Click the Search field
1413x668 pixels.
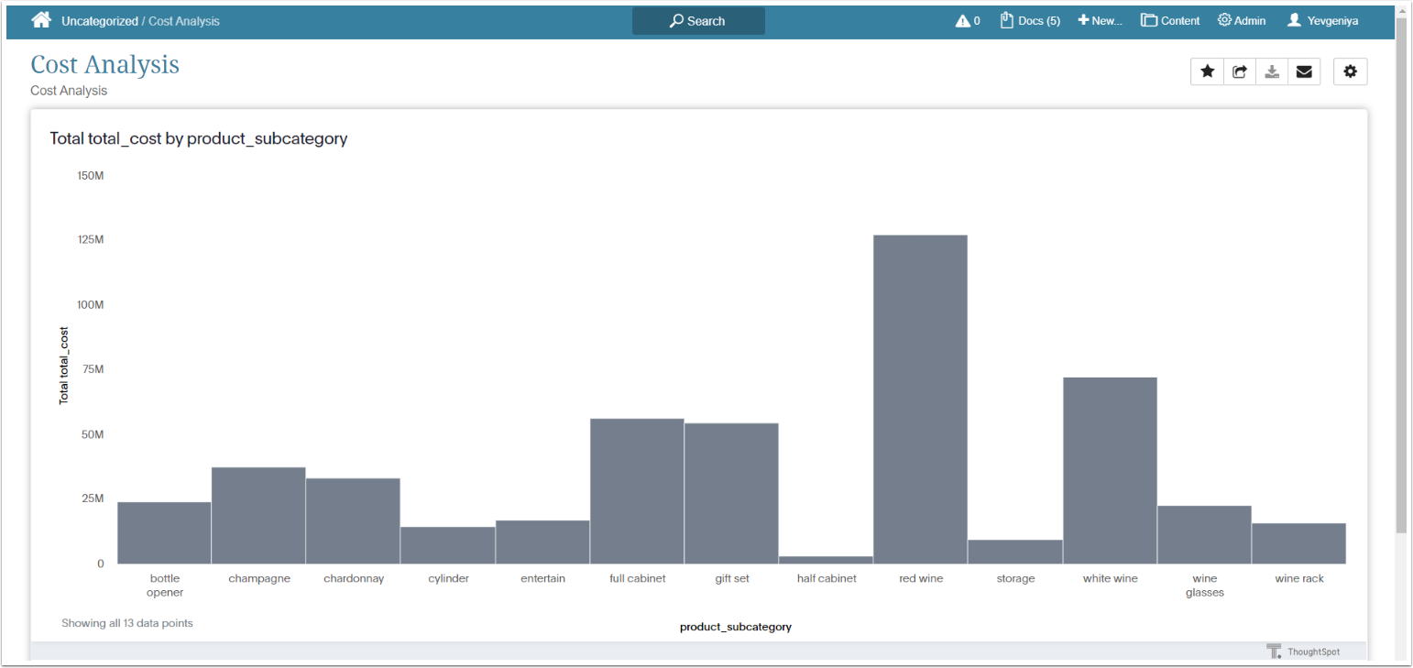click(x=698, y=21)
